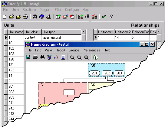Click node 203 in the Harris diagram
165x127 pixels.
click(119, 73)
